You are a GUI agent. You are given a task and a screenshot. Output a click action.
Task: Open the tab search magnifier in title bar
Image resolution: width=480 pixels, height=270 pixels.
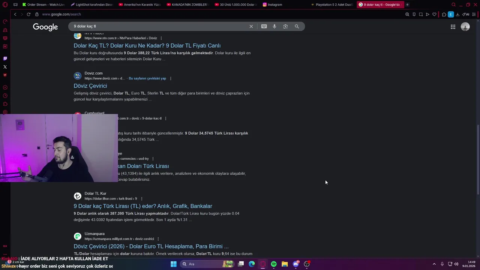coord(453,4)
